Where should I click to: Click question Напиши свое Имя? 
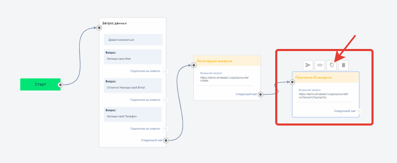tap(132, 57)
